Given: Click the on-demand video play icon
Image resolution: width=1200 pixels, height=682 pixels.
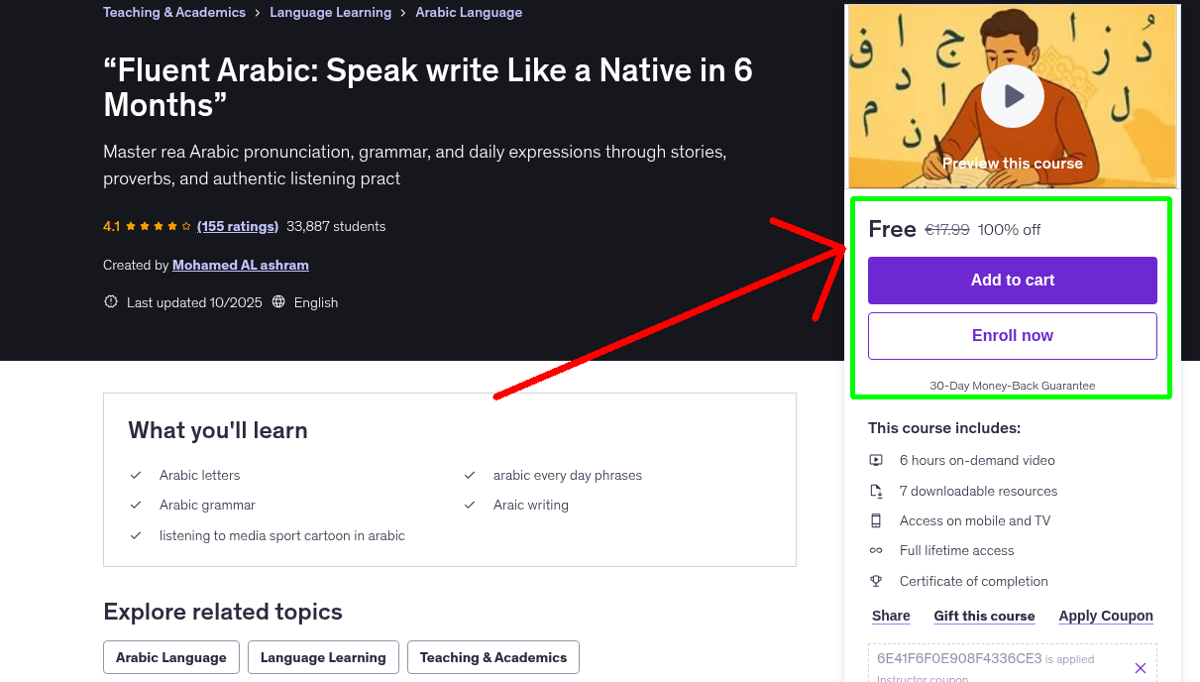Looking at the screenshot, I should click(876, 460).
